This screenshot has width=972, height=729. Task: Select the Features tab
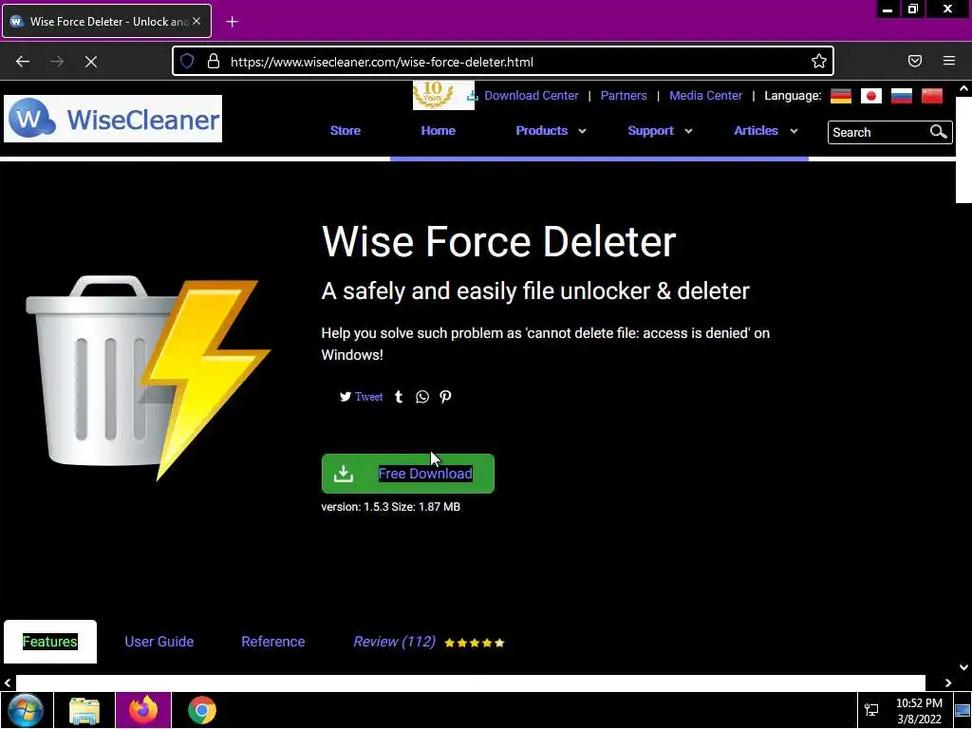[x=50, y=642]
